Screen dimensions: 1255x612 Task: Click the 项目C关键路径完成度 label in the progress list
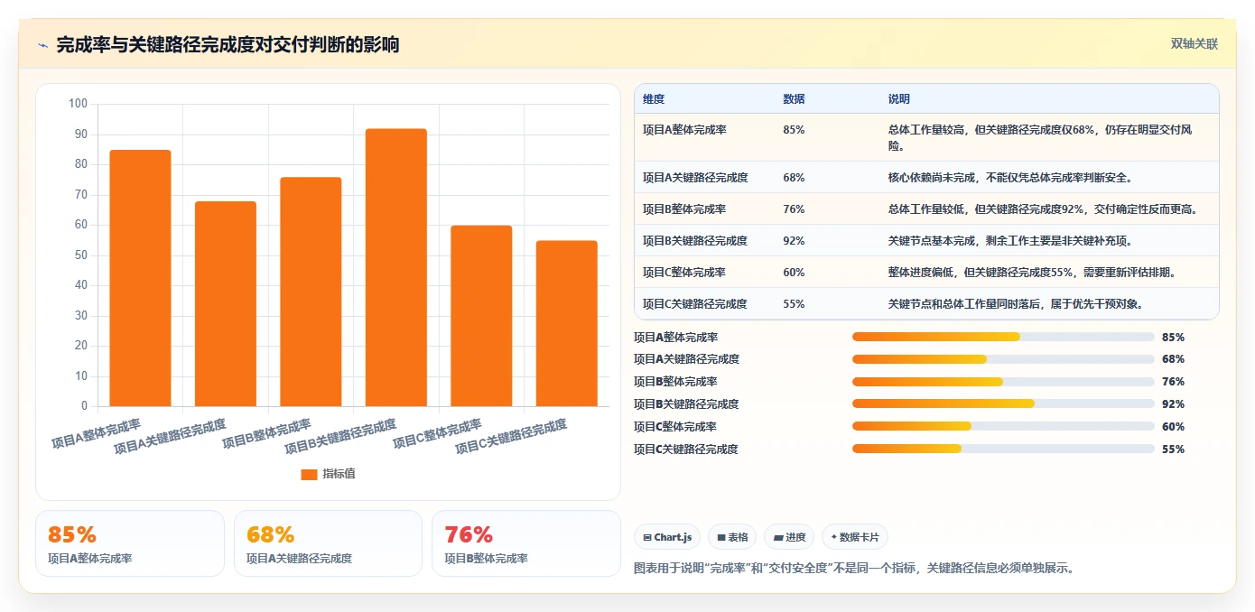(686, 450)
